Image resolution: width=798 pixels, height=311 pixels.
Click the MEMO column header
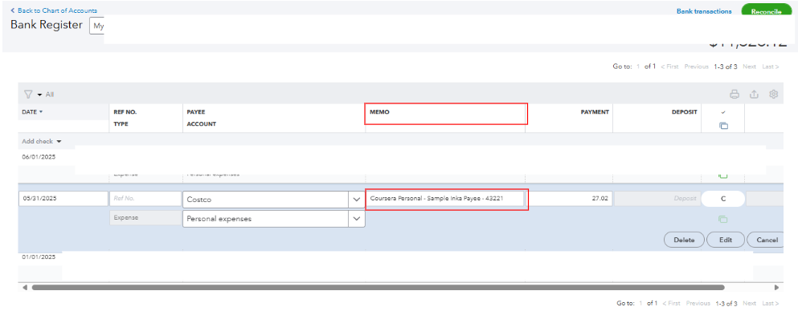coord(379,111)
